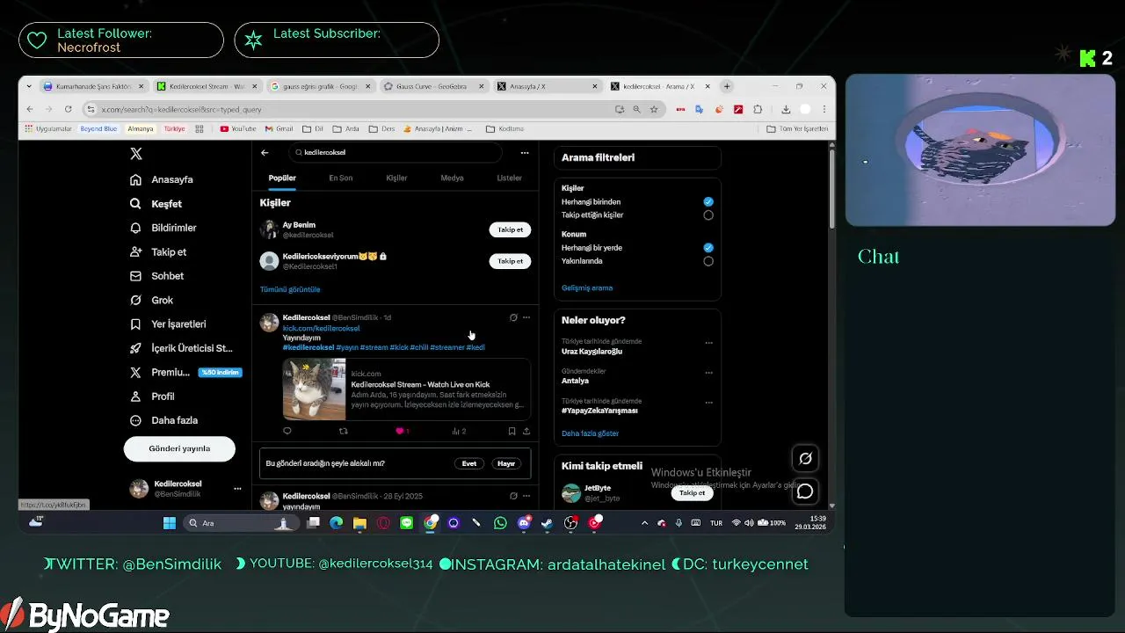Viewport: 1125px width, 633px height.
Task: Open Windows Start menu
Action: tap(170, 523)
